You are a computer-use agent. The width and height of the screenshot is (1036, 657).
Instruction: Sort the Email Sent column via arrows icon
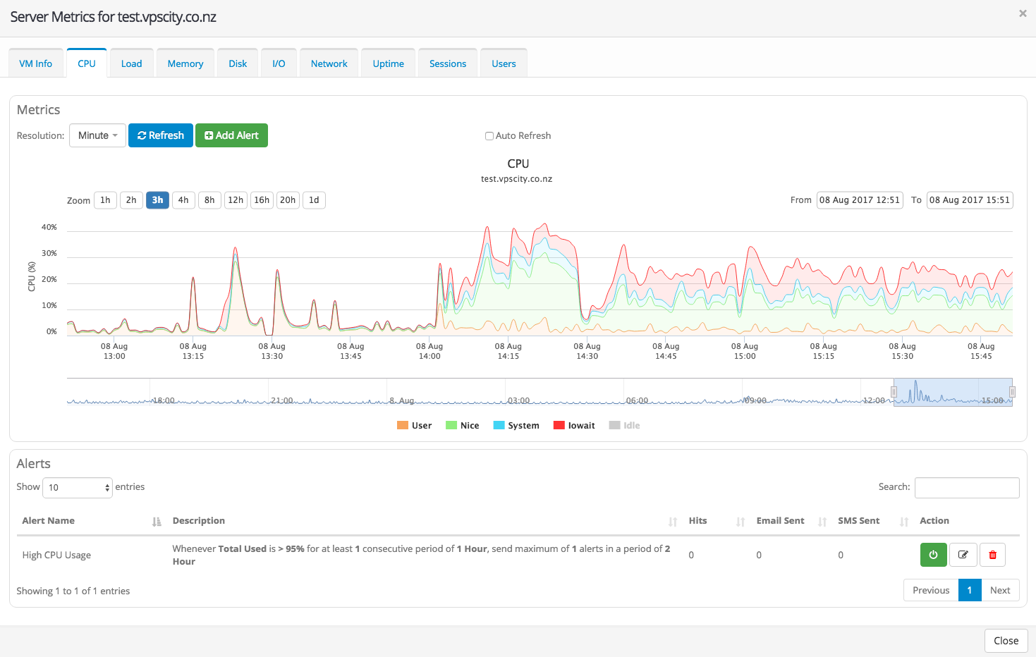(822, 522)
